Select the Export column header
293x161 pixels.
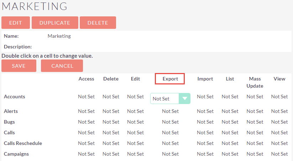click(170, 79)
